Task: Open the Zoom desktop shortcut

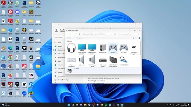Action: pyautogui.click(x=24, y=94)
